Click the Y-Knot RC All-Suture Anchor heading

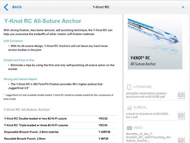43,21
